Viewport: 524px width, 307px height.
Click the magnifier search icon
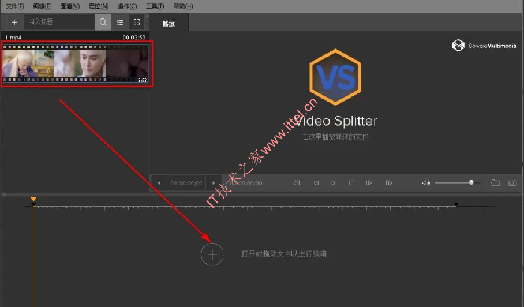(103, 22)
